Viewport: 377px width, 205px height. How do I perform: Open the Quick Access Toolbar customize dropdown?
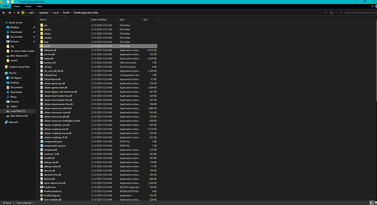(16, 2)
